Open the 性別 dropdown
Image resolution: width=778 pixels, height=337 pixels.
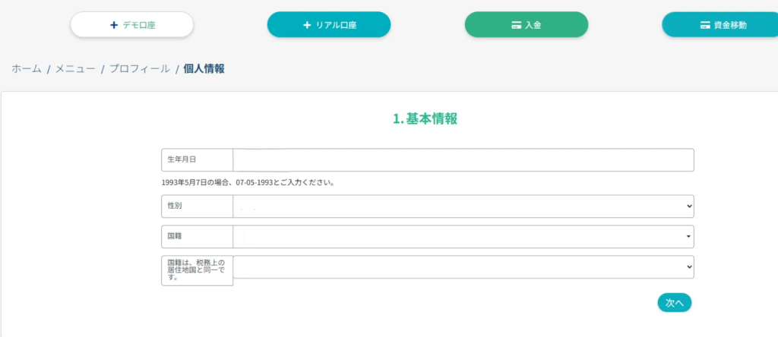click(463, 206)
